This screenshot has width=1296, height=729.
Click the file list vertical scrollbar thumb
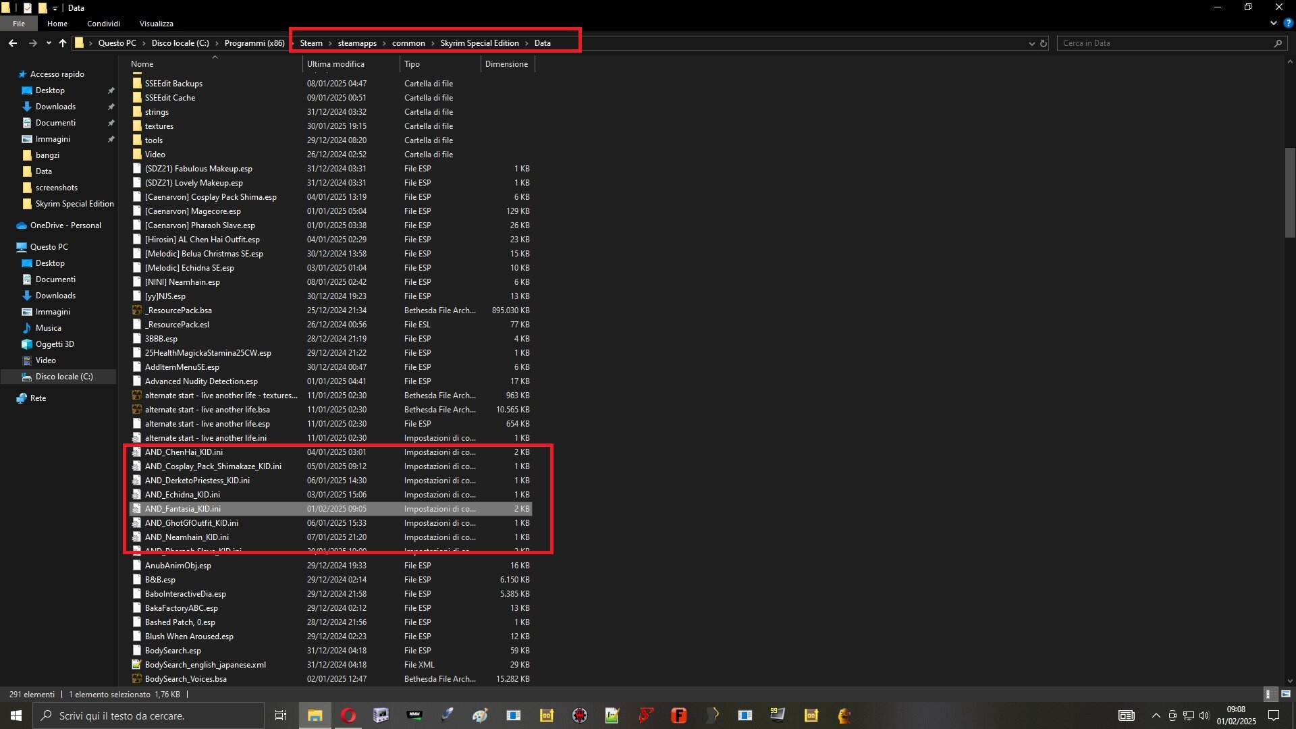(1290, 192)
